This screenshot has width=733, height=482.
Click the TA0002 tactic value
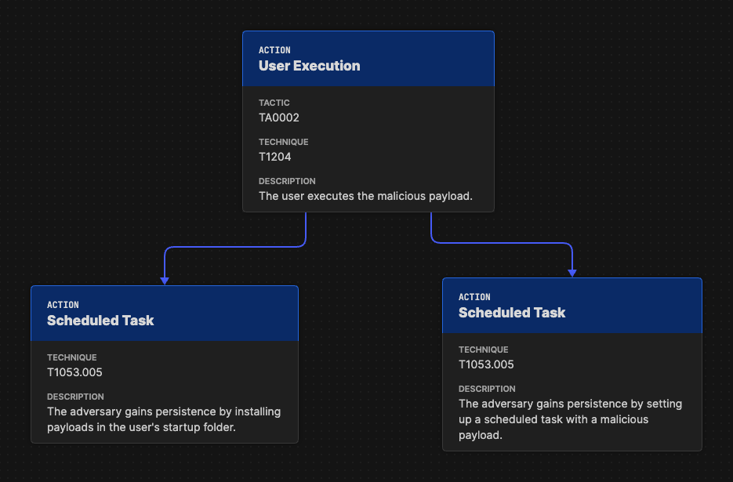278,118
